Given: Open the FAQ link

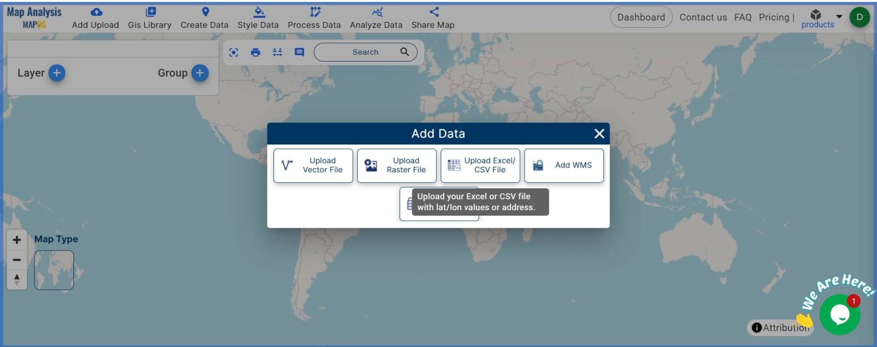Looking at the screenshot, I should pos(743,17).
